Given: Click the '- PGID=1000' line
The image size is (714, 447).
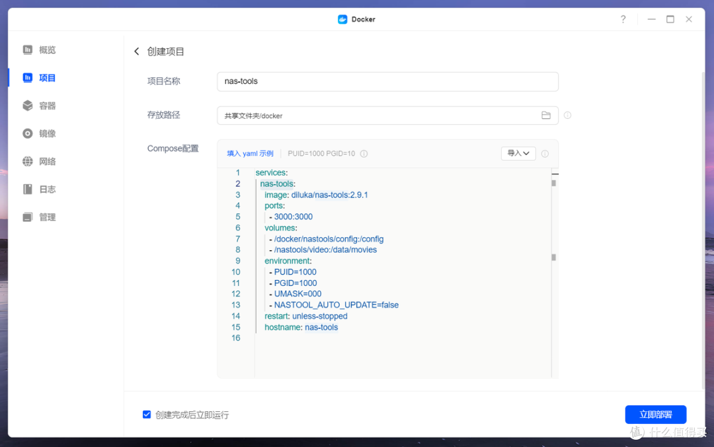Looking at the screenshot, I should tap(293, 283).
